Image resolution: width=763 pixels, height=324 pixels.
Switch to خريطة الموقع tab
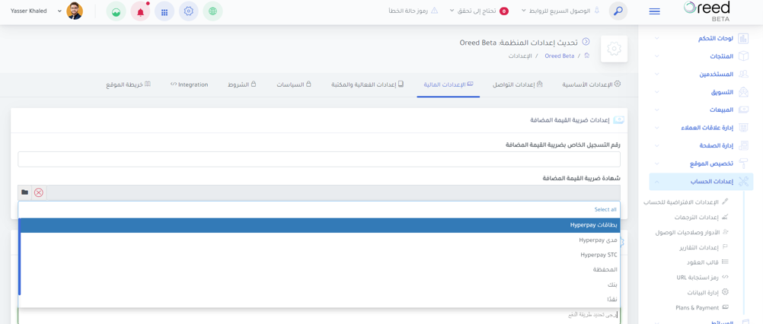(129, 84)
